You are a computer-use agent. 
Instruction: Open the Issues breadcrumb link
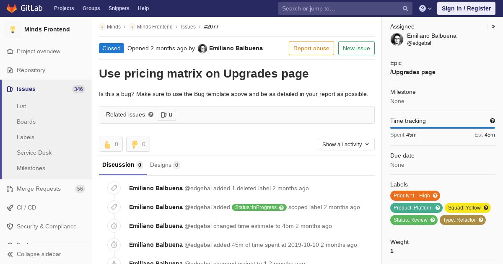pos(188,27)
